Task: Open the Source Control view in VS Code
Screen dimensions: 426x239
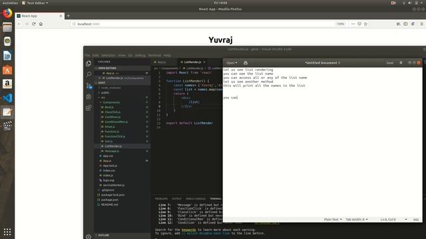Action: (89, 86)
